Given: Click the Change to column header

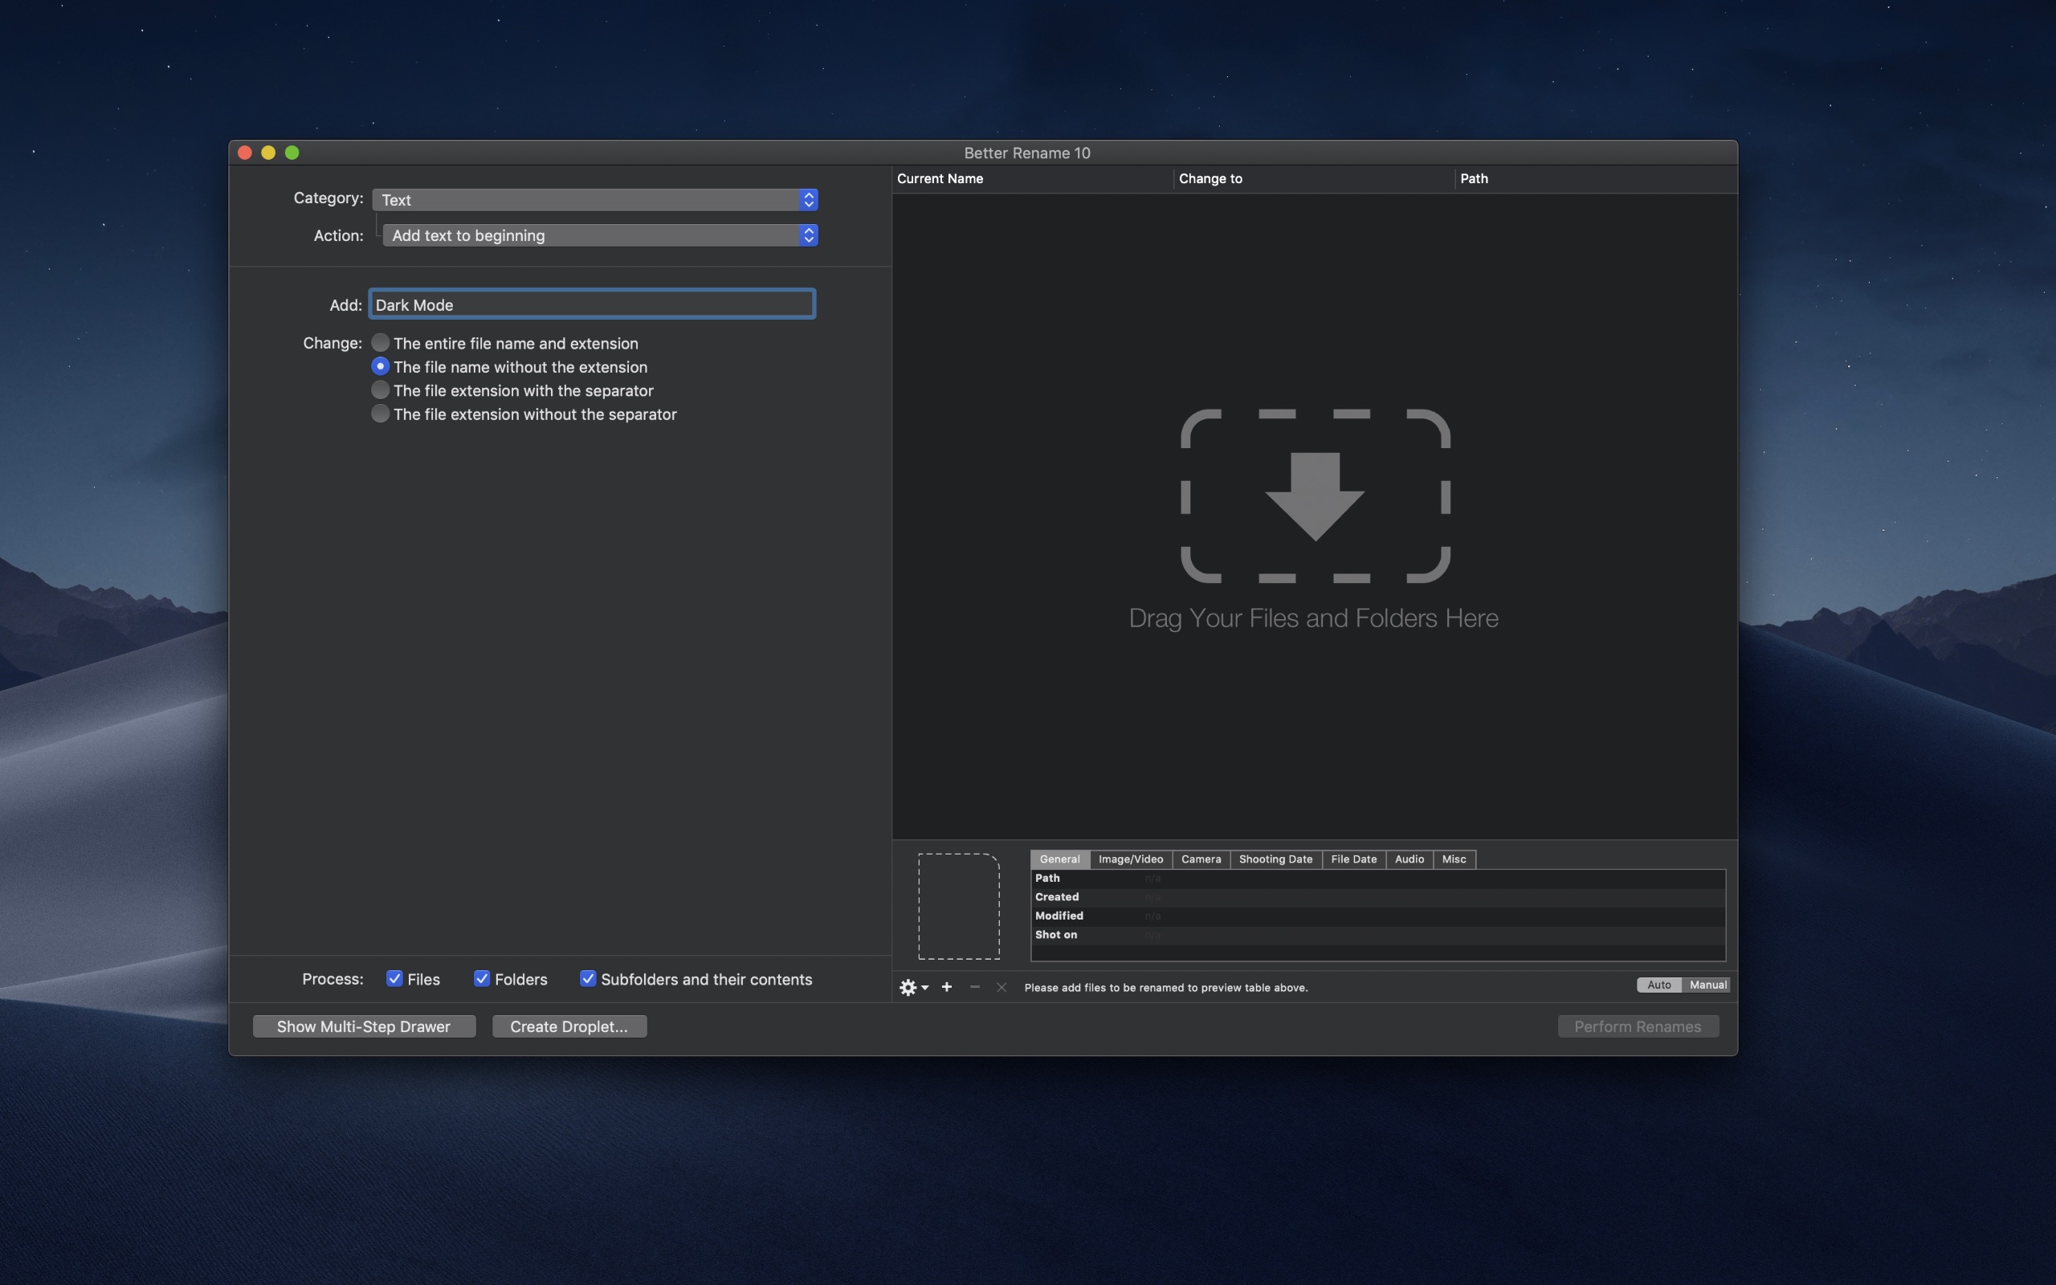Looking at the screenshot, I should pos(1313,178).
